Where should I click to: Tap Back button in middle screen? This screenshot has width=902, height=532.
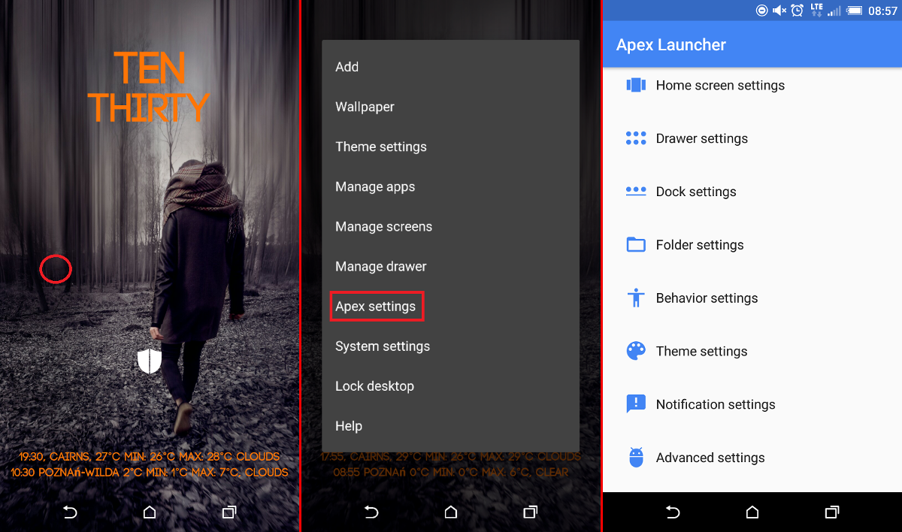371,512
